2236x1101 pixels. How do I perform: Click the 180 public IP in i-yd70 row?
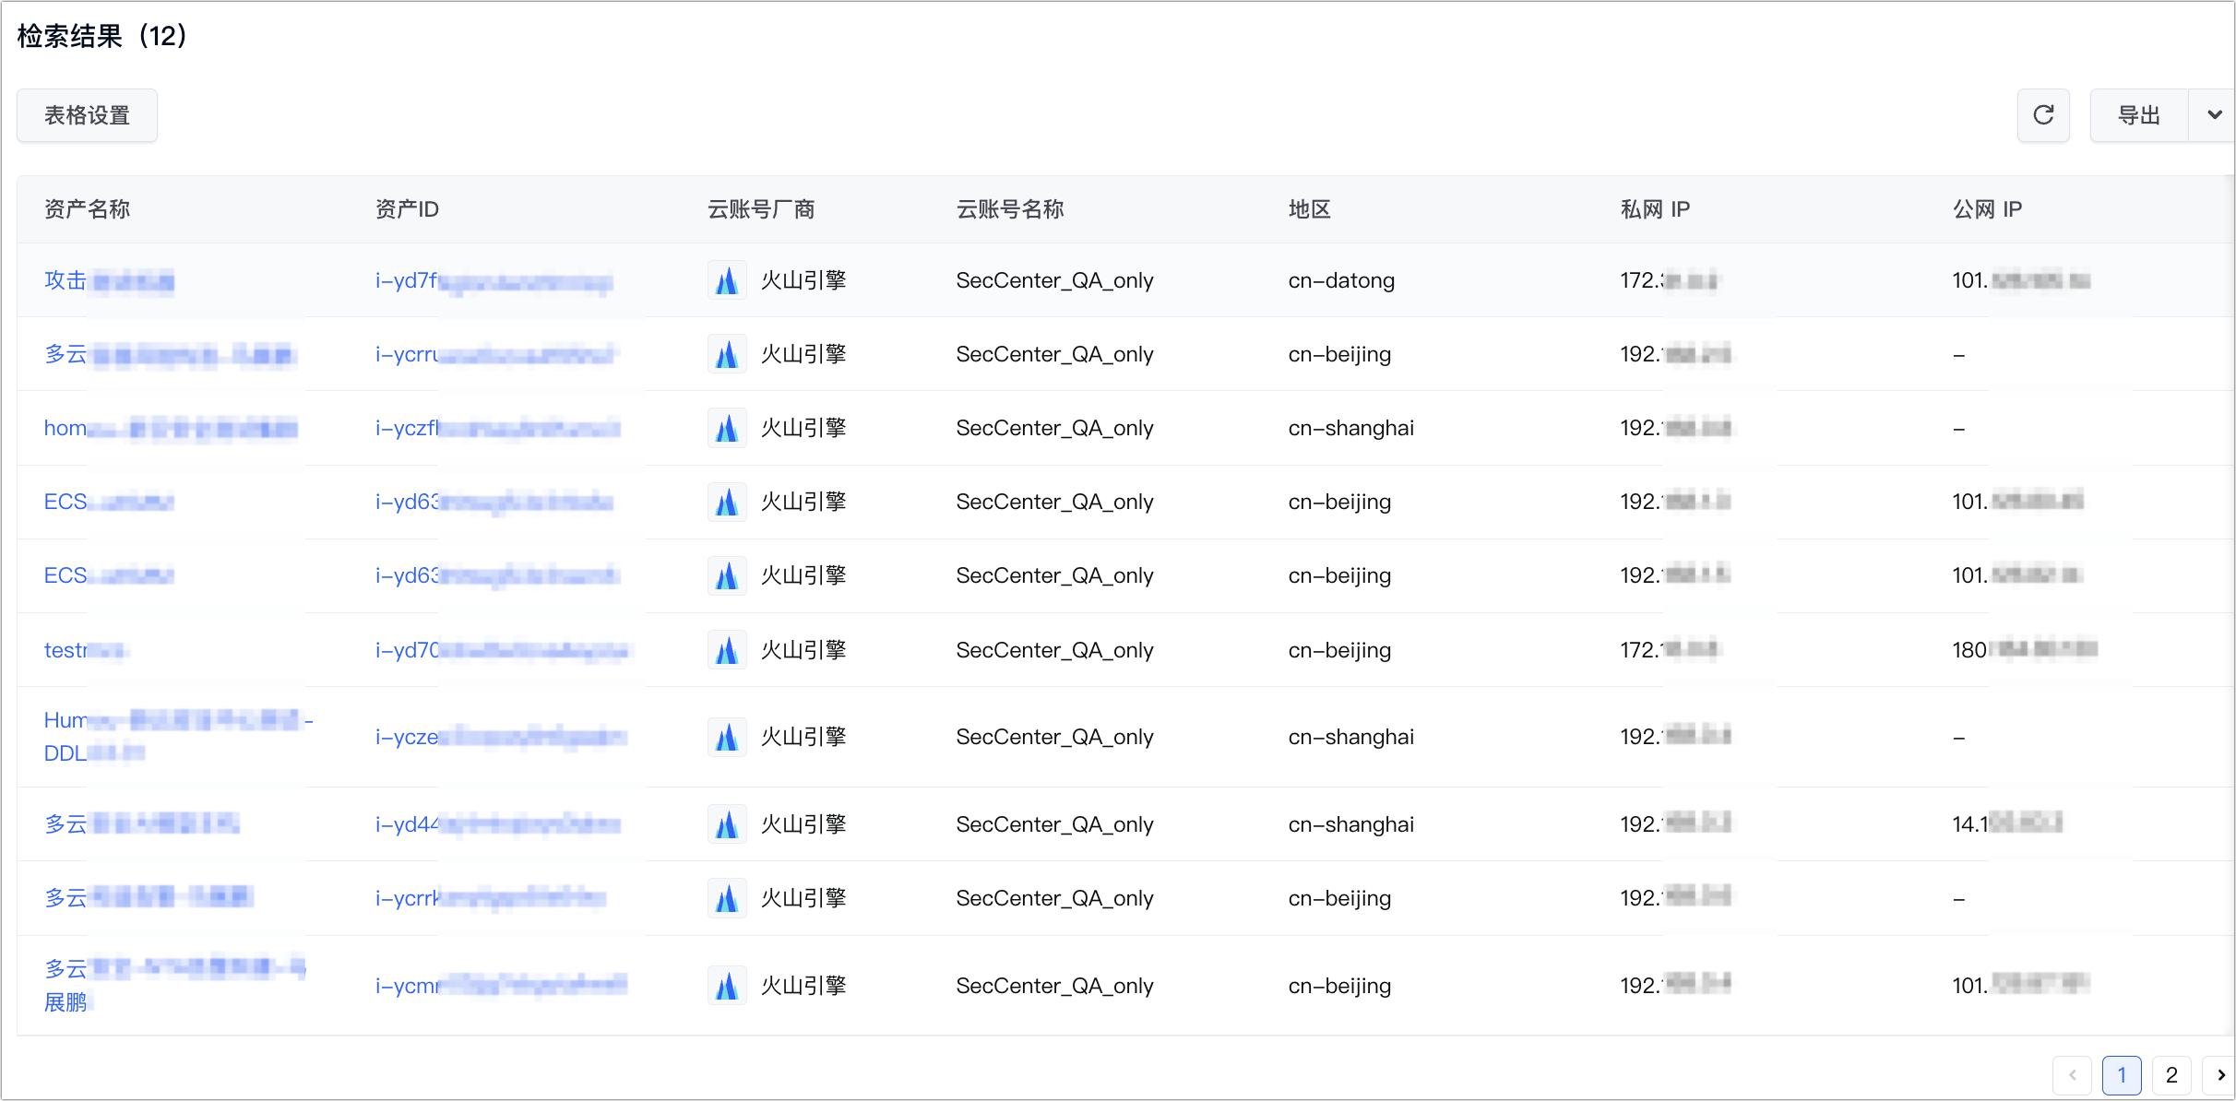pyautogui.click(x=2025, y=650)
